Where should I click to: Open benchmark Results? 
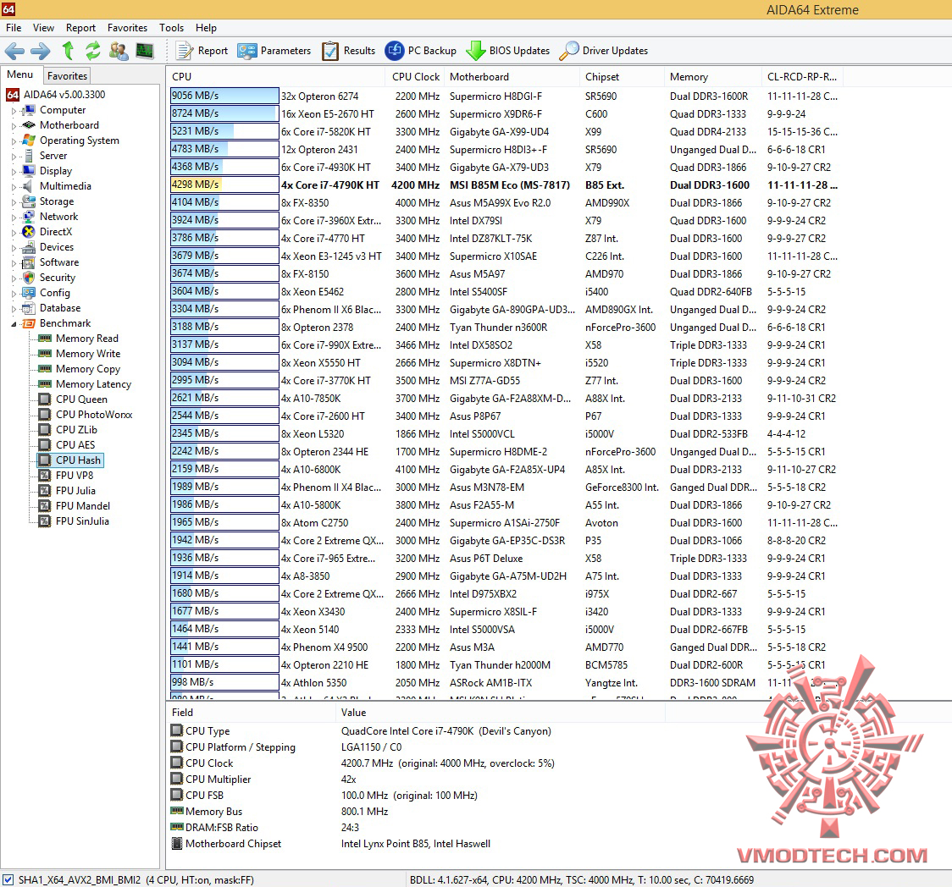coord(348,51)
